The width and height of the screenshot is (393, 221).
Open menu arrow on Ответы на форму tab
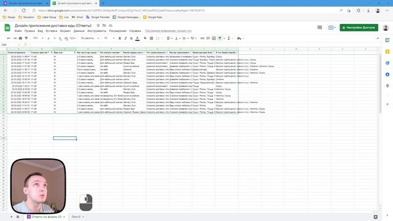click(64, 217)
